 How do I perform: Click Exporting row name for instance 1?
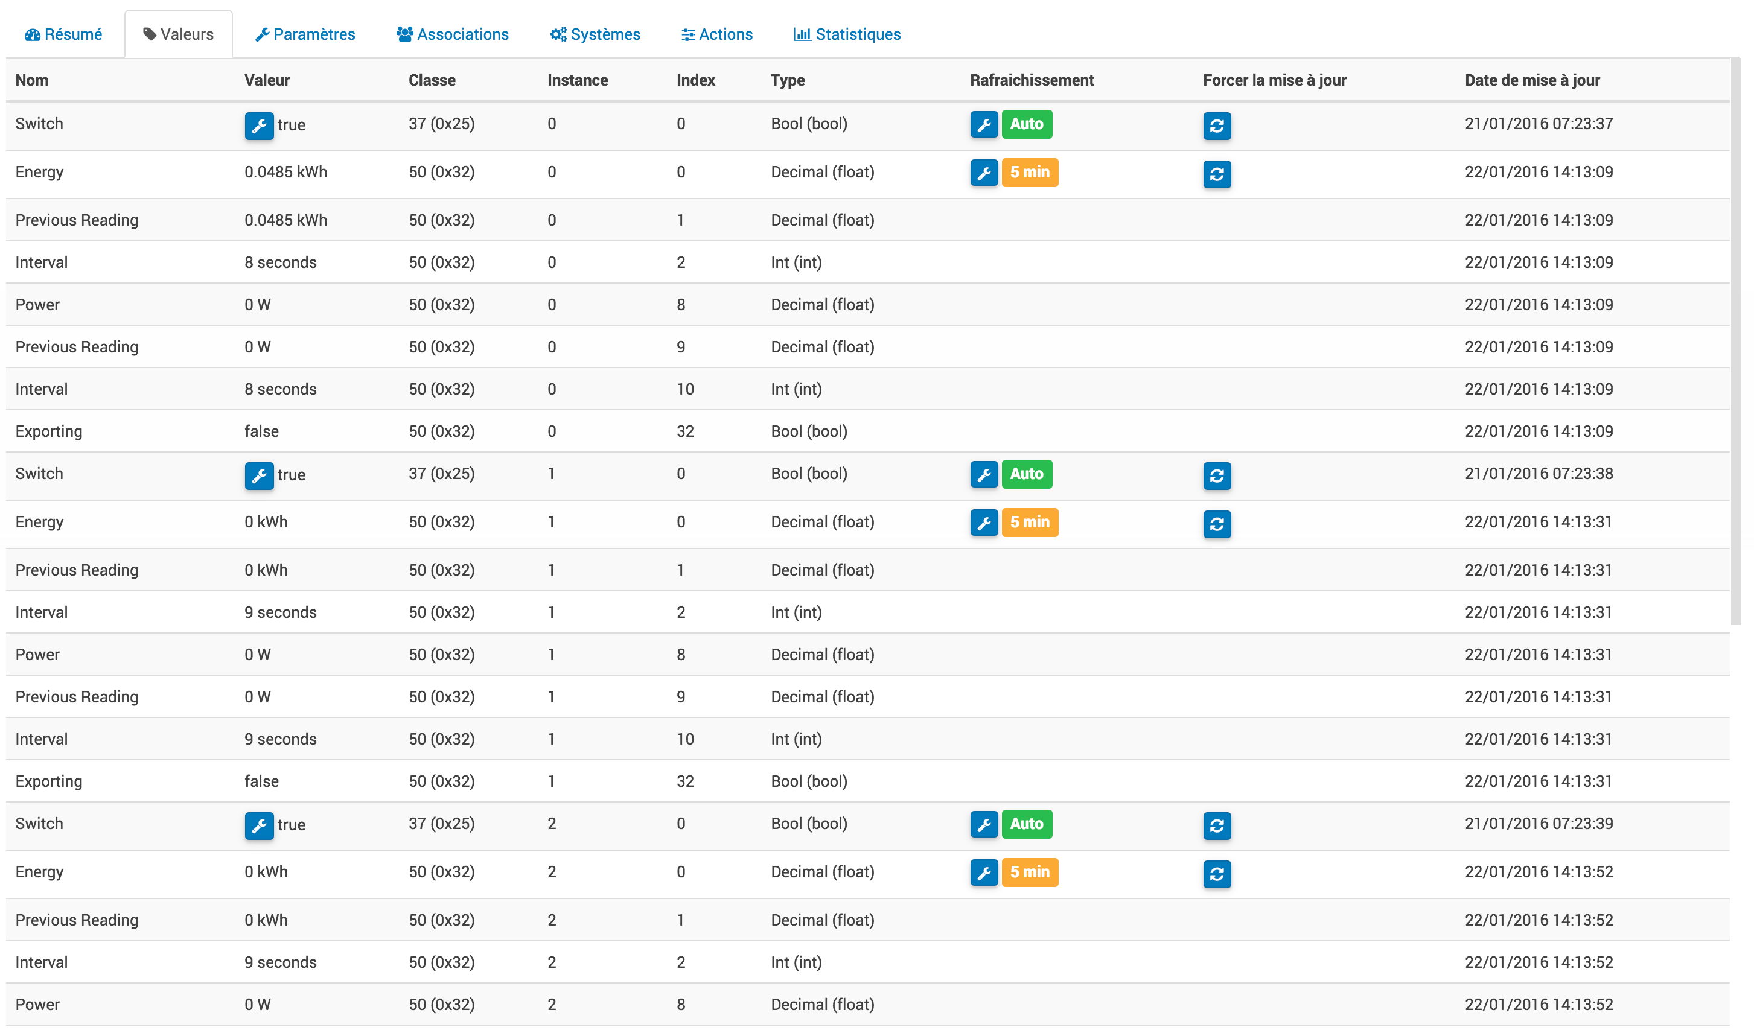[x=49, y=782]
